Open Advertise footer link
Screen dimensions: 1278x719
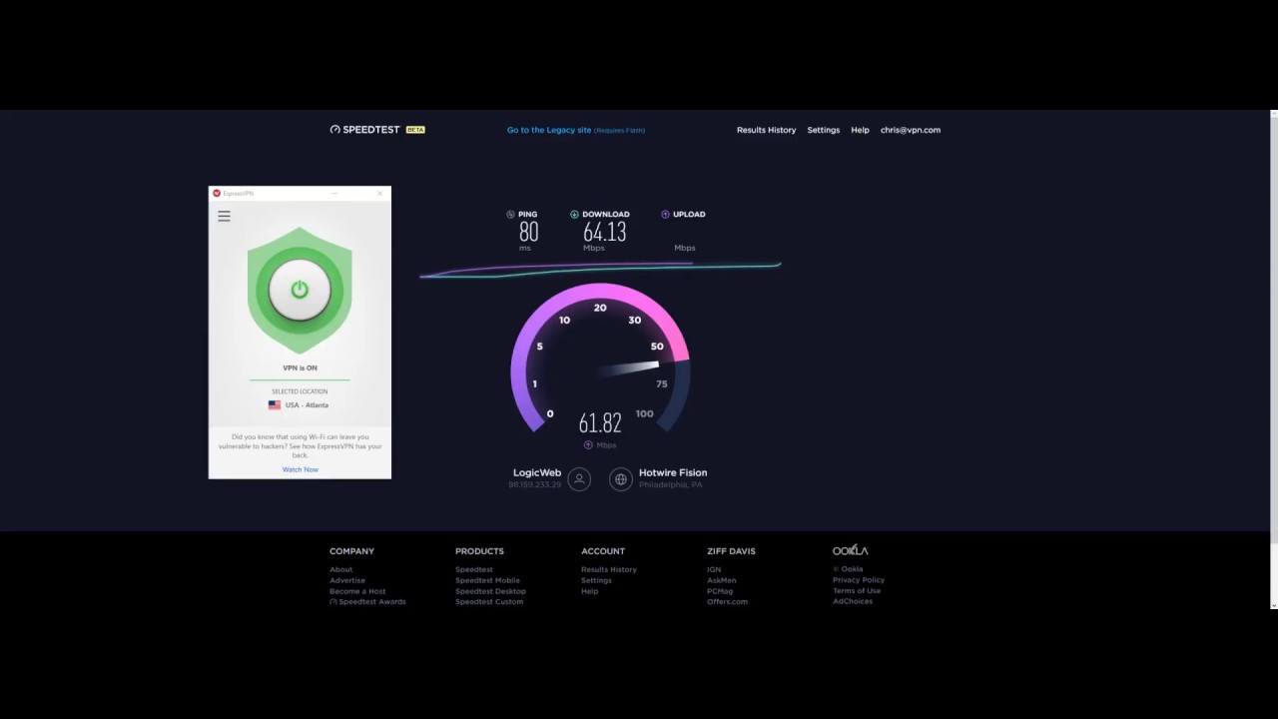(347, 580)
